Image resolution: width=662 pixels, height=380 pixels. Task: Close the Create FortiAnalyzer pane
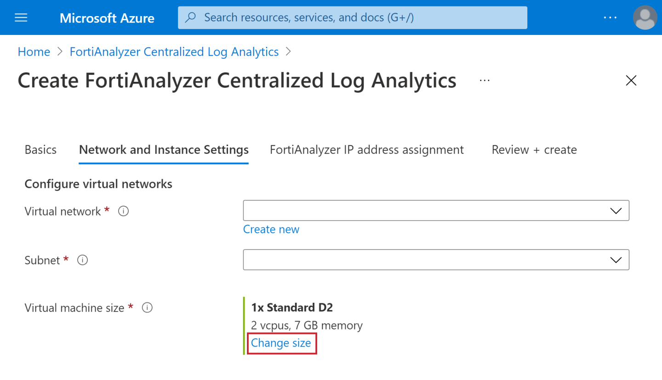(x=631, y=81)
